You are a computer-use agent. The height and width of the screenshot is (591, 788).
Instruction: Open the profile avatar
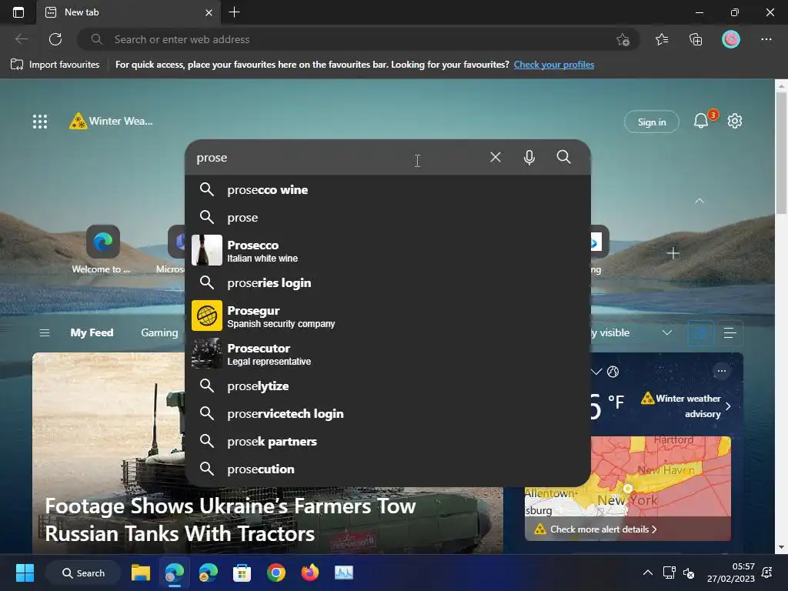tap(731, 39)
